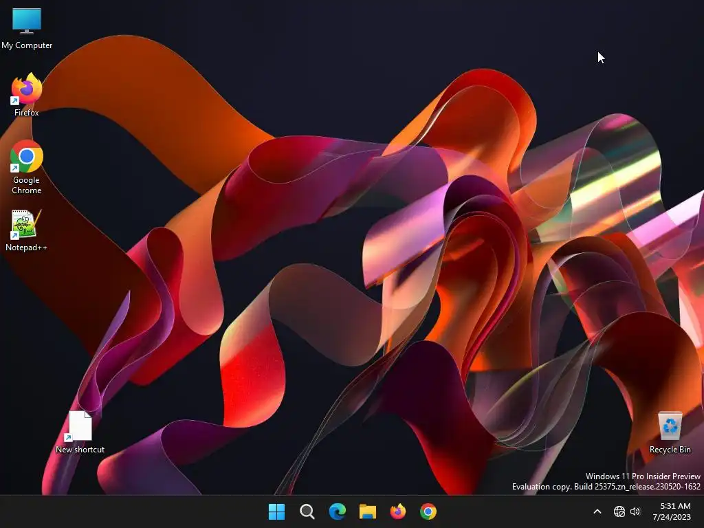This screenshot has width=704, height=528.
Task: Select the Notepad++ desktop shortcut
Action: click(x=26, y=231)
